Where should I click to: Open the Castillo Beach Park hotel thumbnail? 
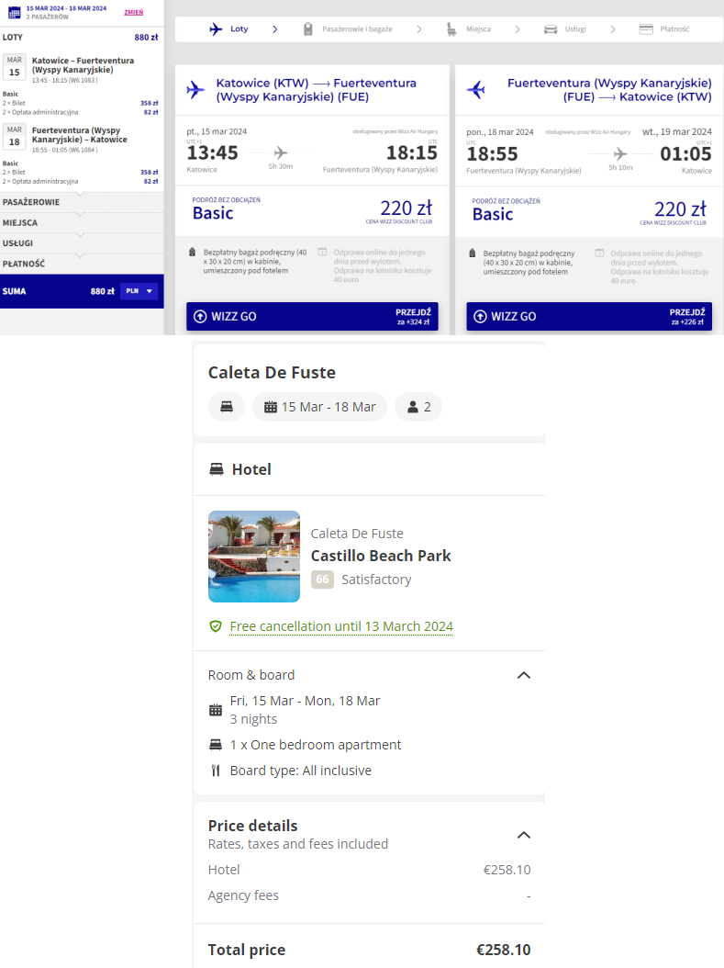point(254,557)
